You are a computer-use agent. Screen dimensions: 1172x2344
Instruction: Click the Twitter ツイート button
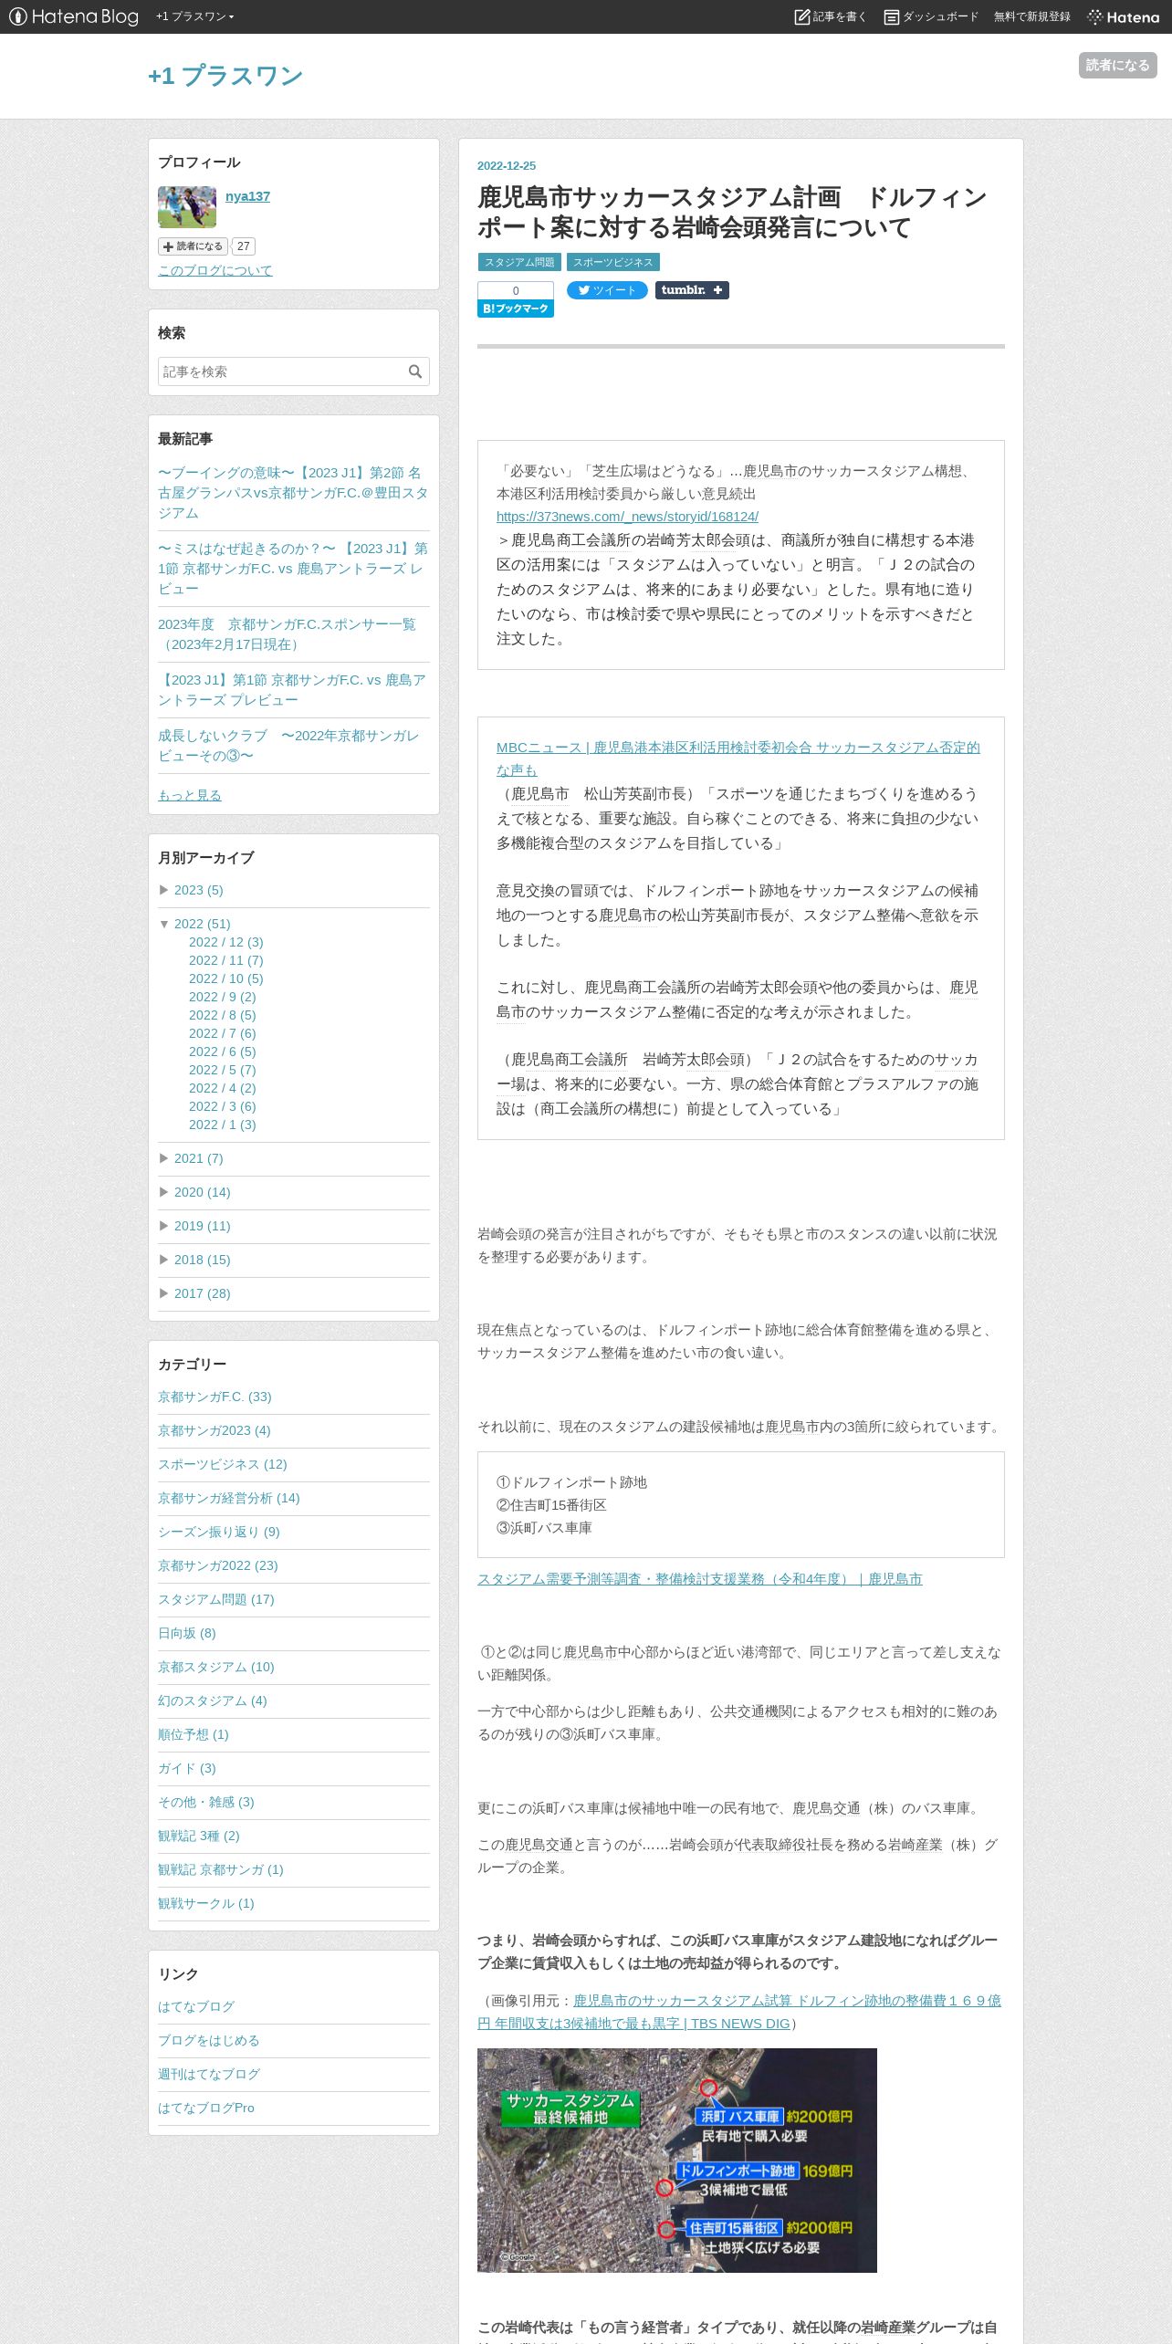pyautogui.click(x=606, y=290)
